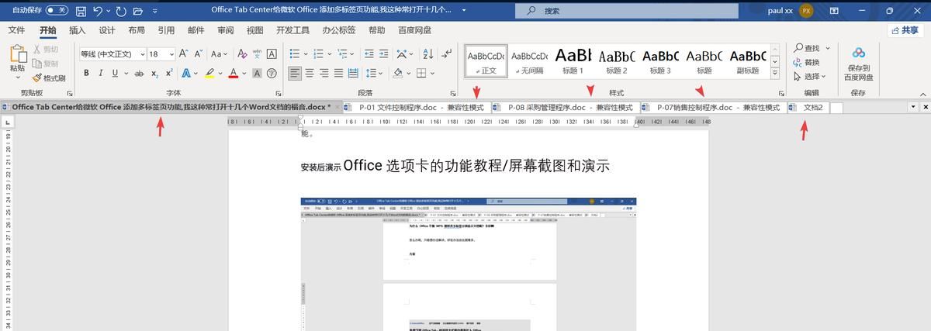This screenshot has height=331, width=931.
Task: Click the phonetic guide (wén) icon
Action: pos(257,54)
